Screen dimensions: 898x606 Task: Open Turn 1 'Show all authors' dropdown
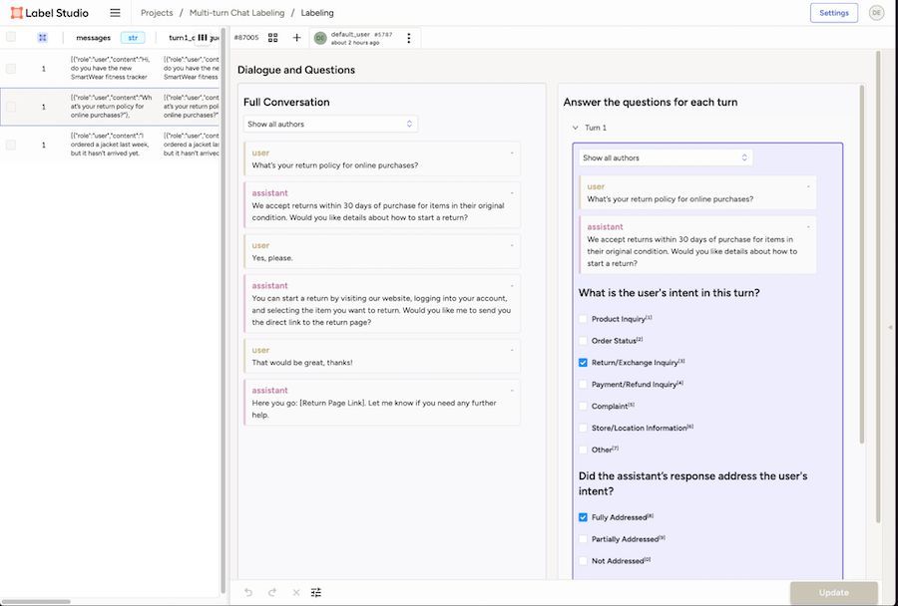tap(667, 157)
